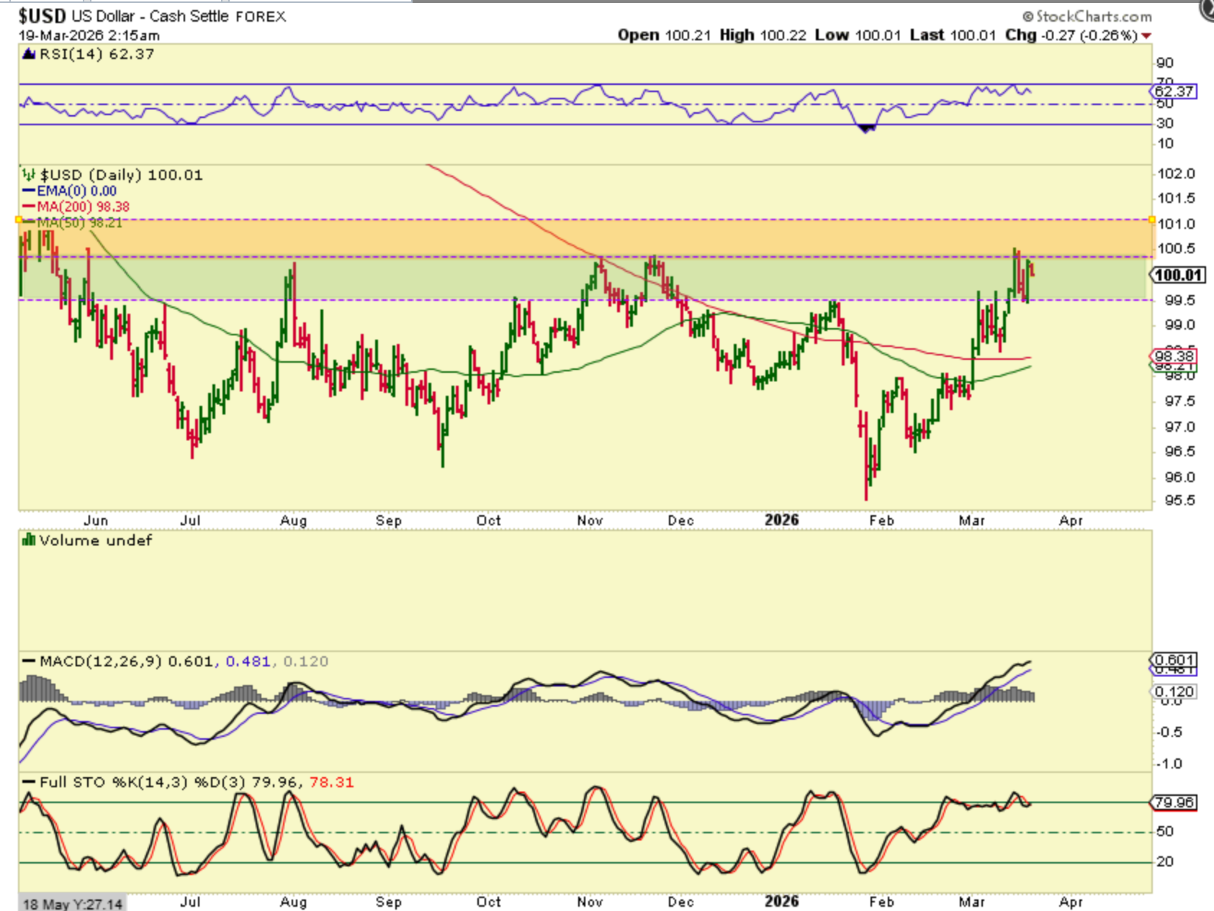The width and height of the screenshot is (1214, 911).
Task: Click the Open 100.21 value
Action: [664, 35]
